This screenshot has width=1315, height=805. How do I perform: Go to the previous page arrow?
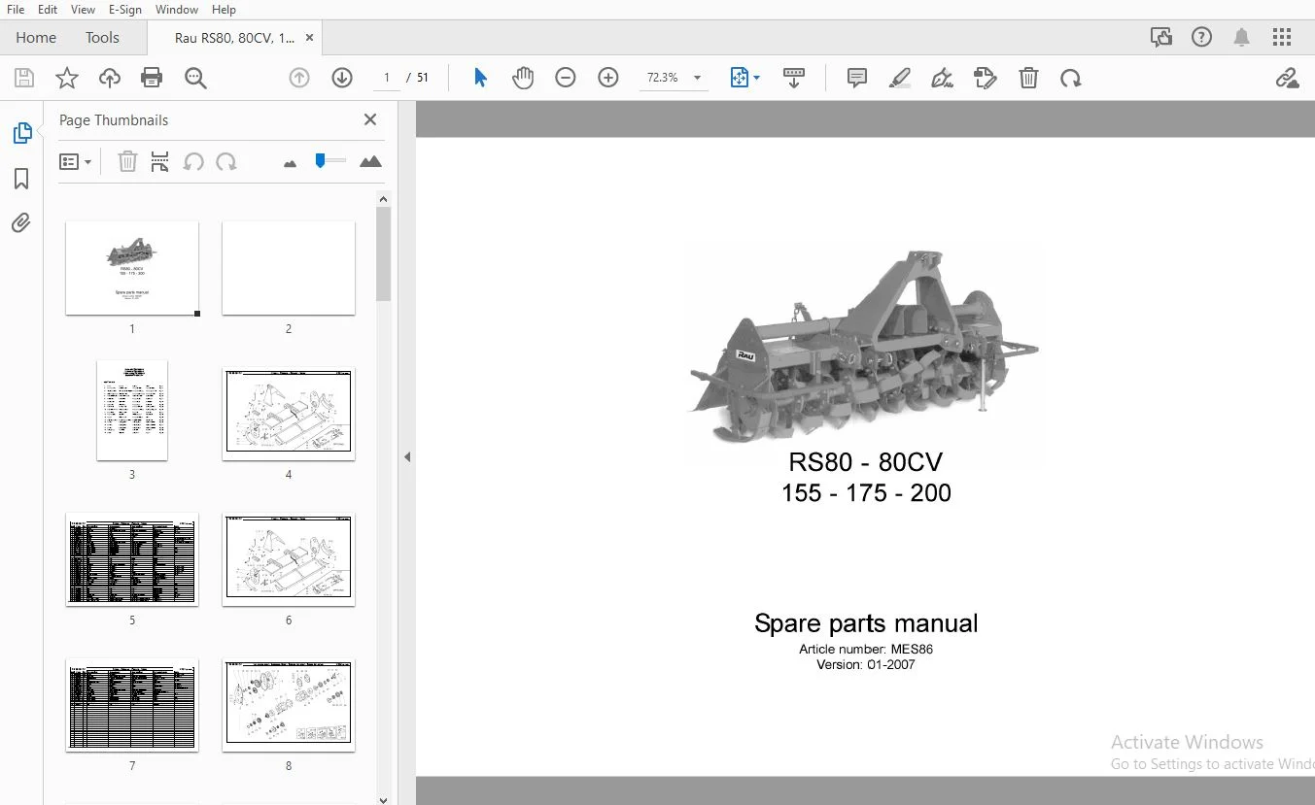coord(299,78)
